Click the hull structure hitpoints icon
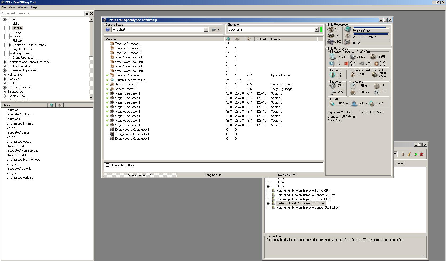The height and width of the screenshot is (261, 446). pos(373,57)
